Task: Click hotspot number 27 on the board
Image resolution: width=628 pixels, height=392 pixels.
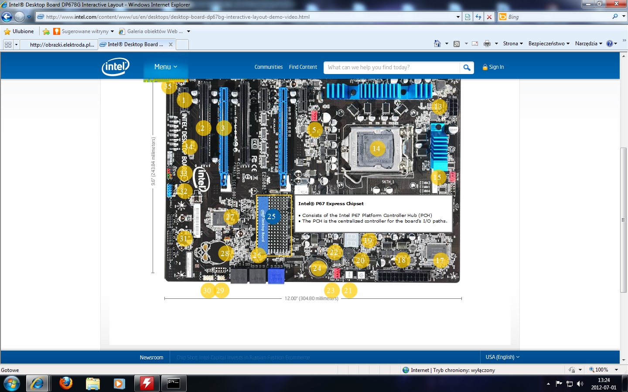Action: point(230,216)
